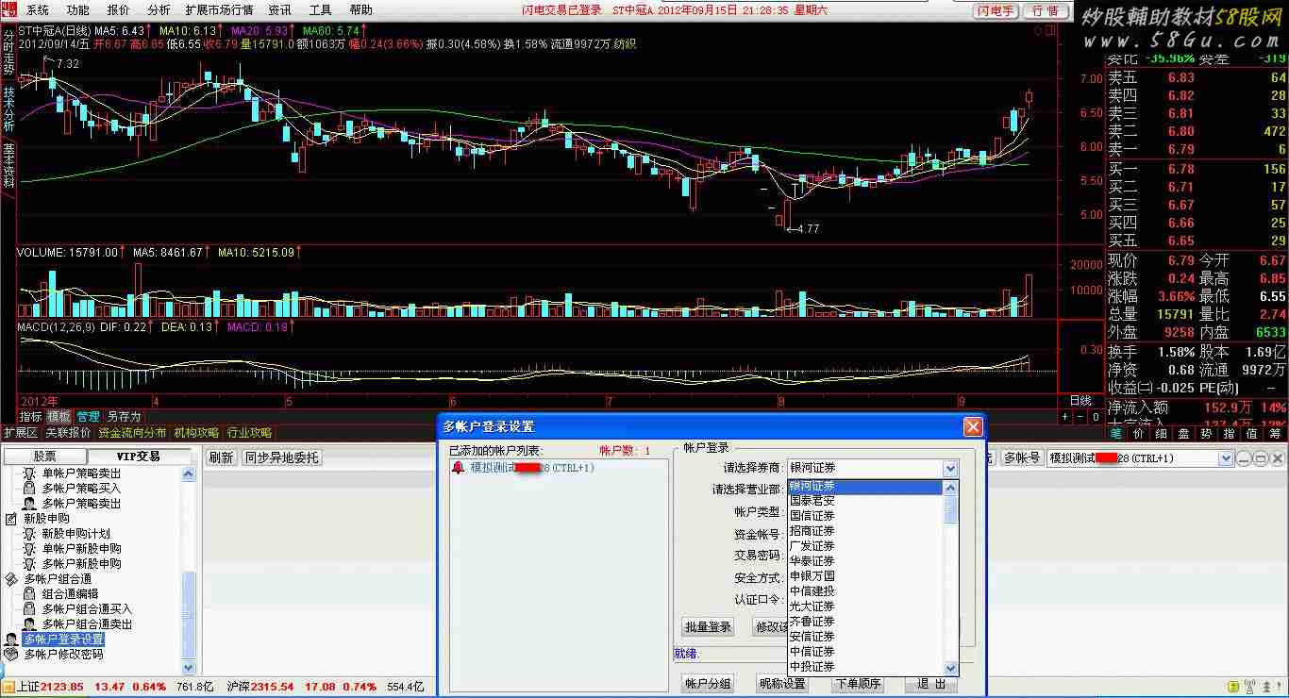Viewport: 1289px width, 698px height.
Task: Close the 多帐户登录设置 dialog
Action: (x=973, y=426)
